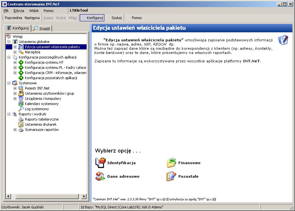The image size is (295, 211).
Task: Click the Raporty i wydruki printer icon
Action: [15, 114]
